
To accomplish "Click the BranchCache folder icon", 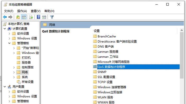I will point(95,36).
